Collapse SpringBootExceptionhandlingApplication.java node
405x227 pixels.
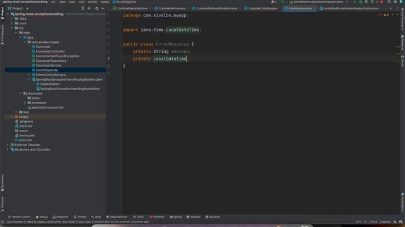[x=29, y=79]
